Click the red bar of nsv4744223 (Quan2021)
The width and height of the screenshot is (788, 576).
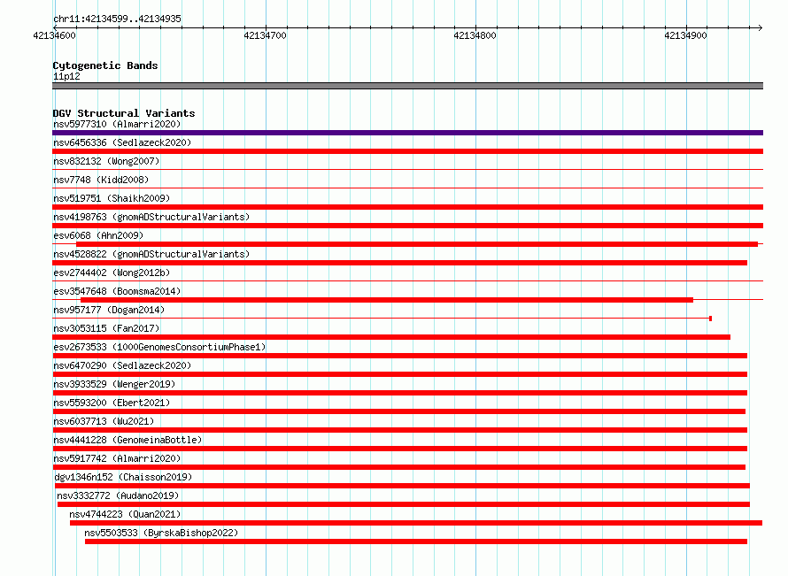[416, 523]
